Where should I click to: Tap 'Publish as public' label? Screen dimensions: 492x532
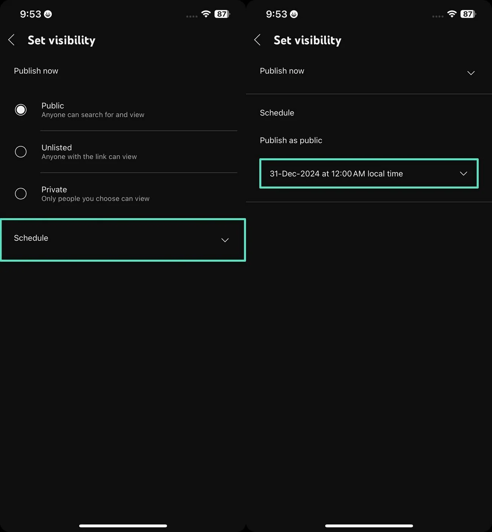tap(291, 140)
